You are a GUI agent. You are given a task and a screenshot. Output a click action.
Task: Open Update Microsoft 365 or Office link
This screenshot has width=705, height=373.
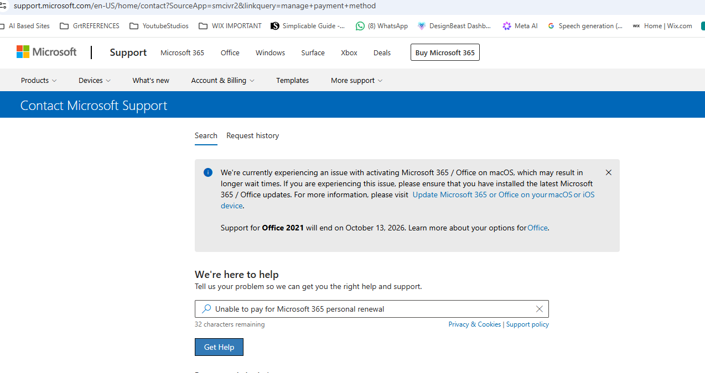(504, 195)
